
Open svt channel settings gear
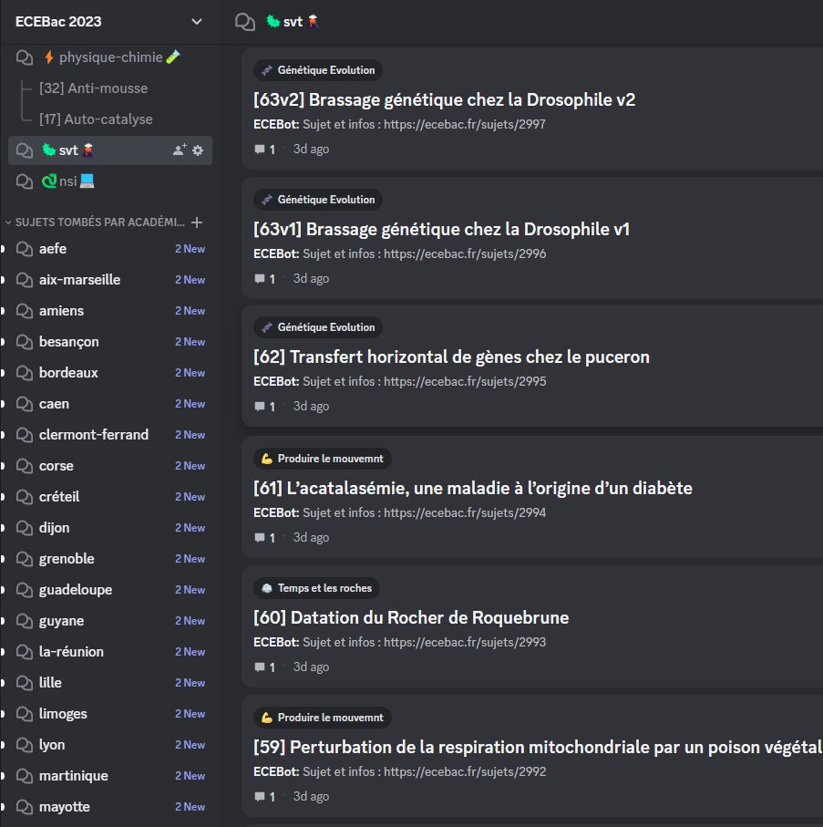click(198, 150)
